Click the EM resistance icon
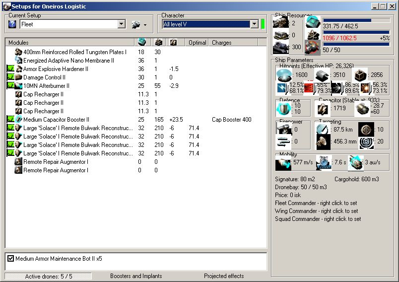 [x=282, y=88]
